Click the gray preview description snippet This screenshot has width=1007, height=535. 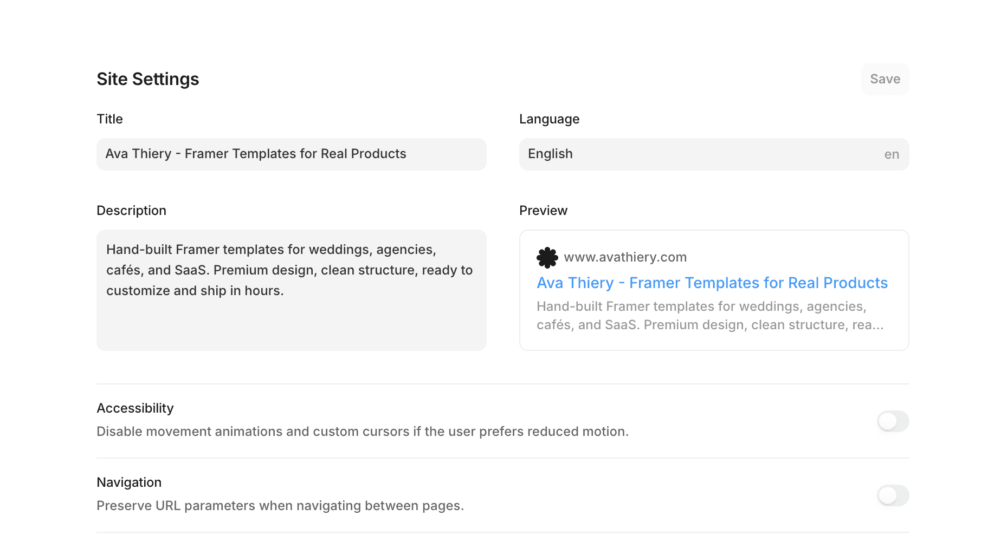[x=710, y=316]
